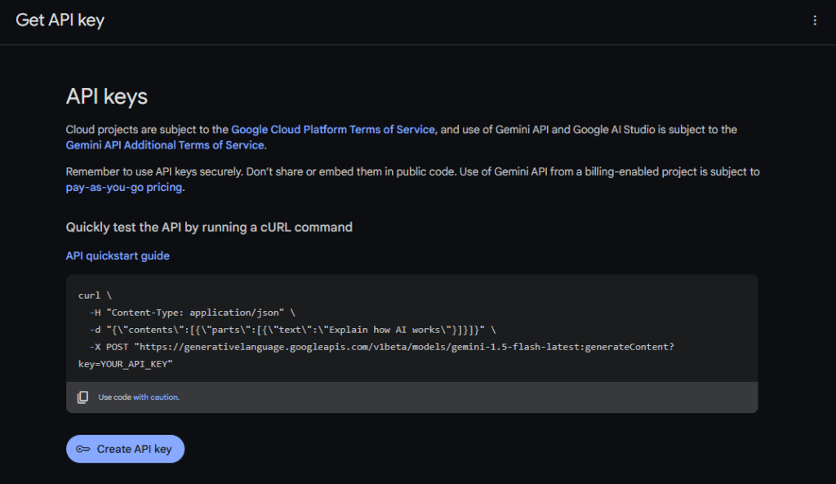Click the key icon on Create button
Image resolution: width=836 pixels, height=484 pixels.
pos(82,449)
